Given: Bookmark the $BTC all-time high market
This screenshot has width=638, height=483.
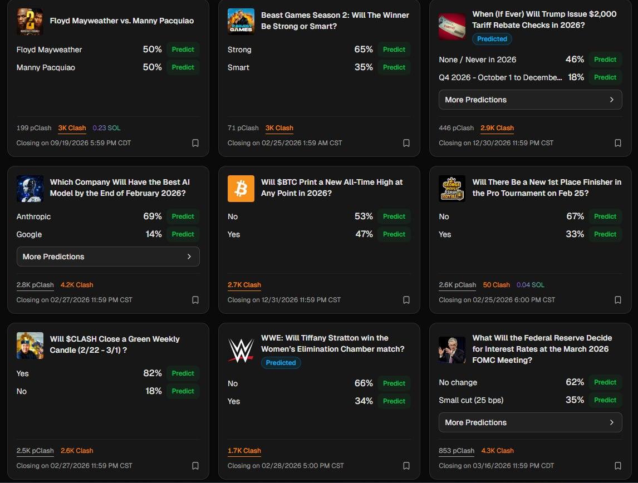Looking at the screenshot, I should [x=406, y=300].
